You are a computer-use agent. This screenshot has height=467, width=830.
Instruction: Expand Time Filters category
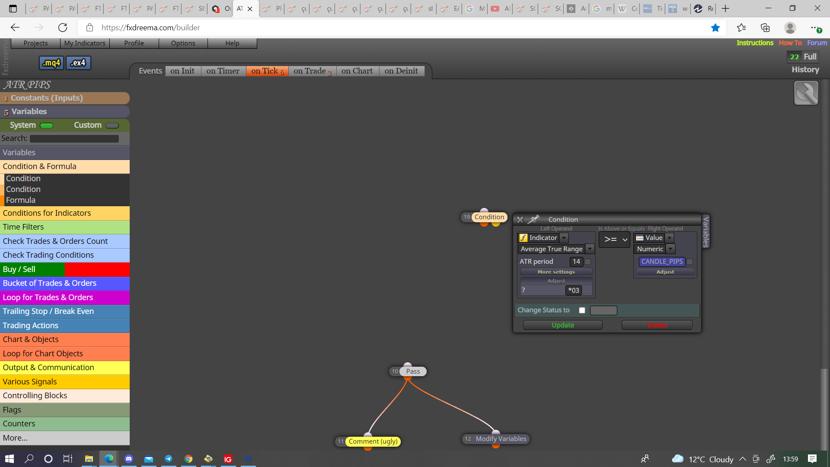pyautogui.click(x=65, y=227)
